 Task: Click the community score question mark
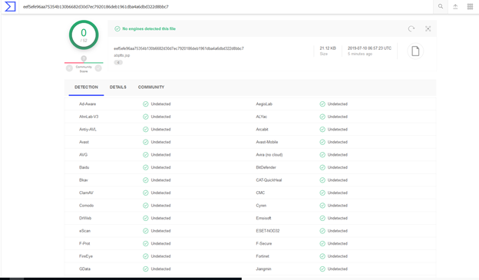[84, 58]
